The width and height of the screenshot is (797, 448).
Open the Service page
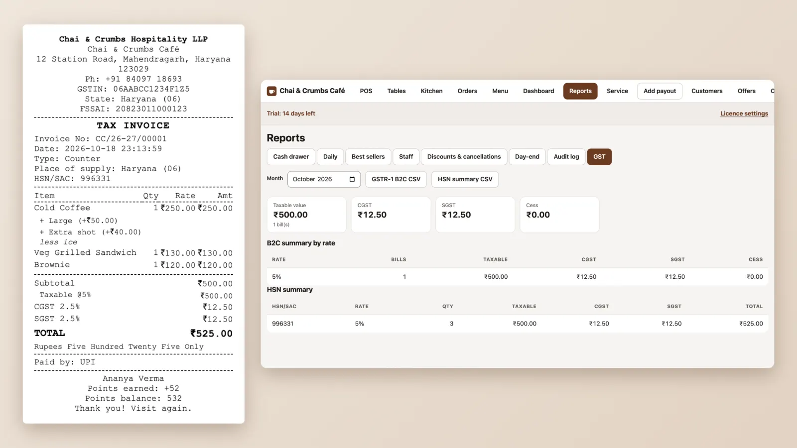pyautogui.click(x=617, y=91)
